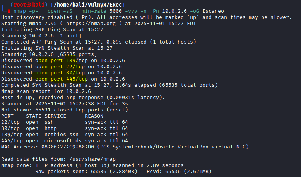Click the REASON column header
The image size is (301, 177).
click(x=94, y=116)
